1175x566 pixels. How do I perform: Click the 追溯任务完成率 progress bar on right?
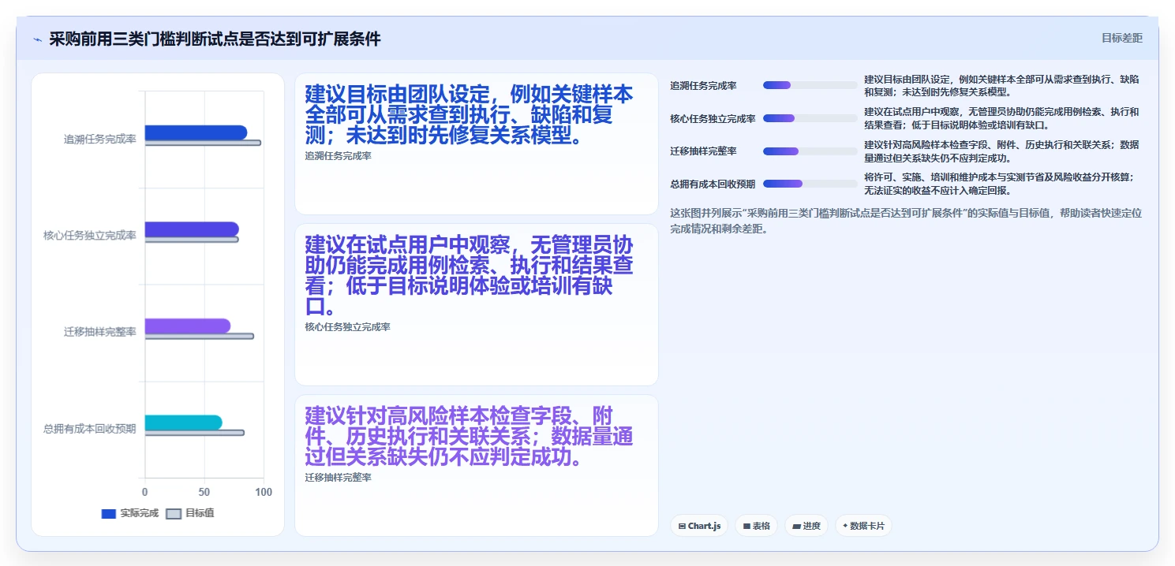tap(810, 85)
